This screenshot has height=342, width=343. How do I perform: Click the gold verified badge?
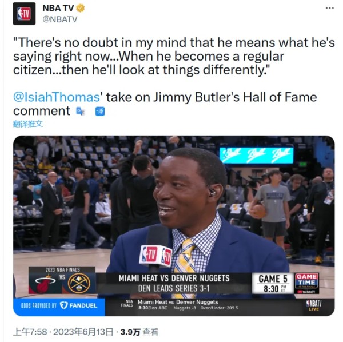click(x=80, y=9)
